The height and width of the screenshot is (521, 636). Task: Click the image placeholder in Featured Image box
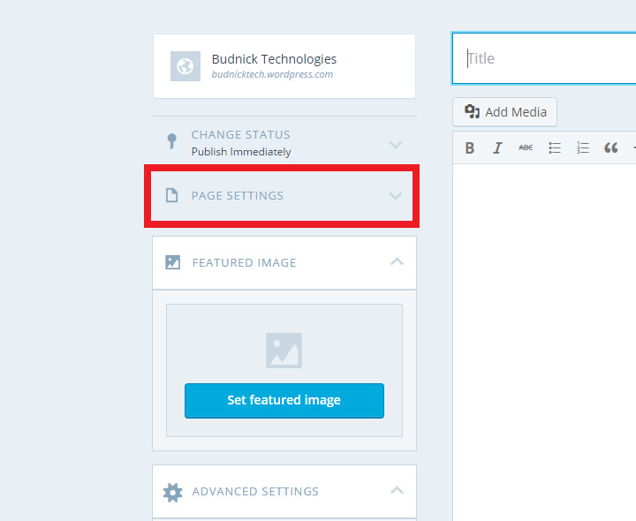pos(284,351)
